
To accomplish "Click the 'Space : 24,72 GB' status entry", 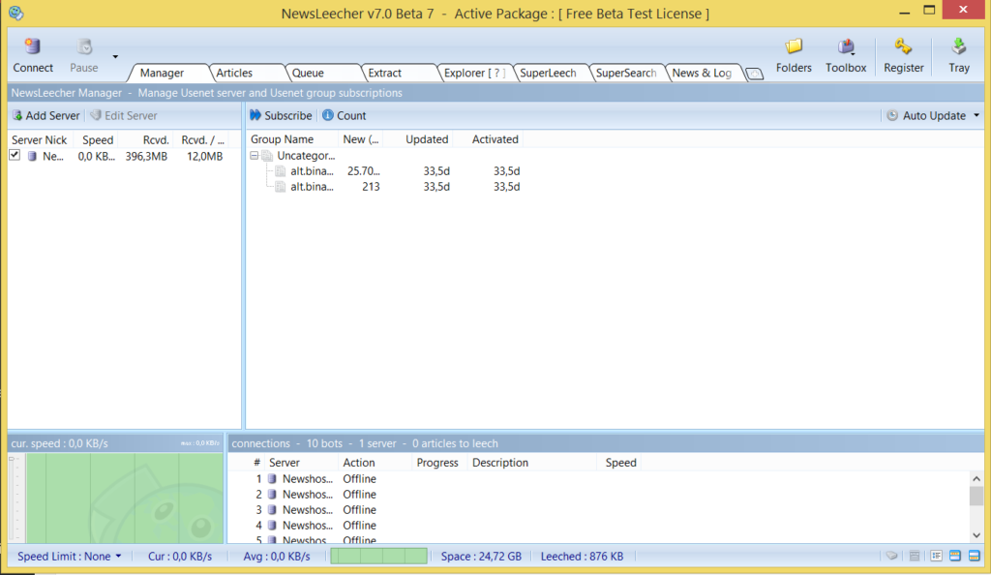I will [481, 557].
